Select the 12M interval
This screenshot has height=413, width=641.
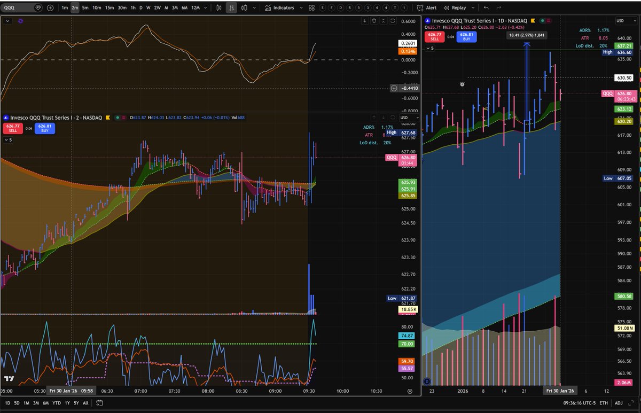pos(196,8)
